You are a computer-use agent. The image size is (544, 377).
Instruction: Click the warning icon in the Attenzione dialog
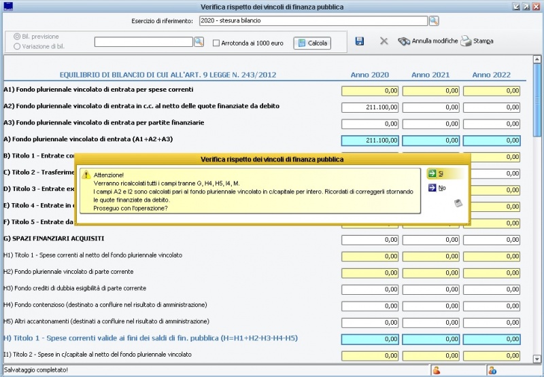pyautogui.click(x=86, y=175)
